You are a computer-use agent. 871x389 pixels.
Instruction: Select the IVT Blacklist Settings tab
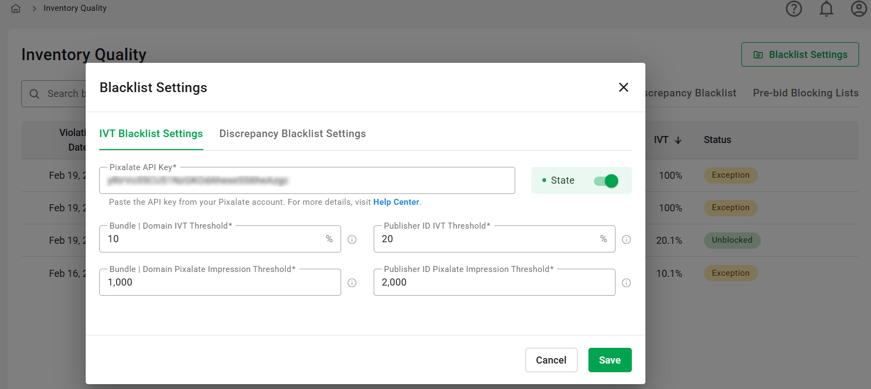tap(151, 134)
